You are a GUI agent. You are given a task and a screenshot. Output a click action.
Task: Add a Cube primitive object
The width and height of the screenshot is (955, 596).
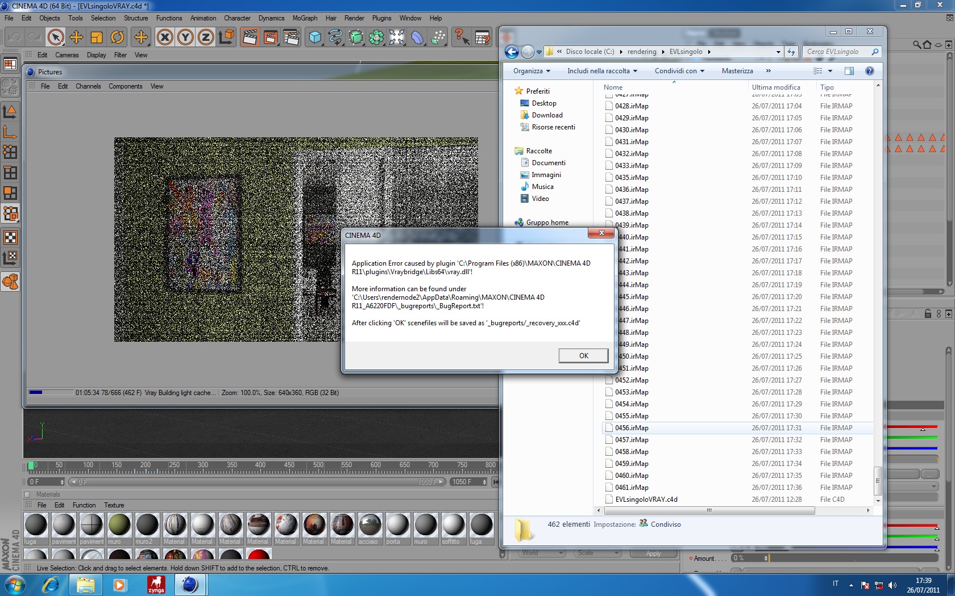pos(315,37)
